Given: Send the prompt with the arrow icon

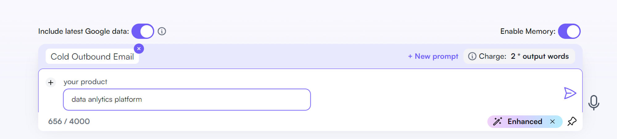Looking at the screenshot, I should pos(570,93).
